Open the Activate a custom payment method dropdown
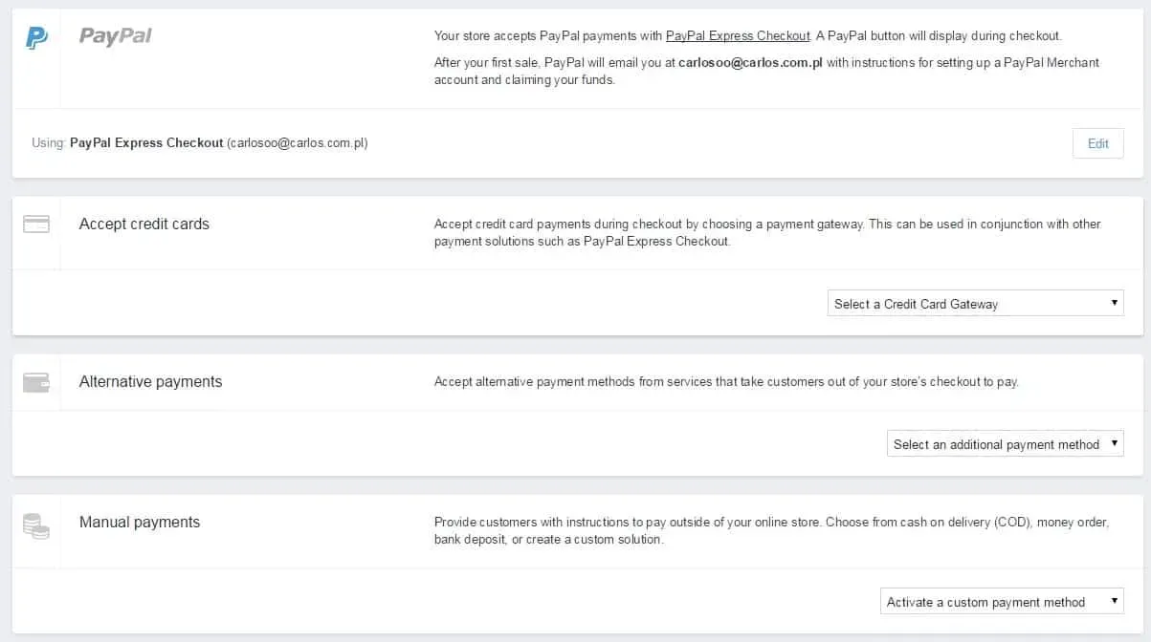The width and height of the screenshot is (1151, 642). (1001, 601)
